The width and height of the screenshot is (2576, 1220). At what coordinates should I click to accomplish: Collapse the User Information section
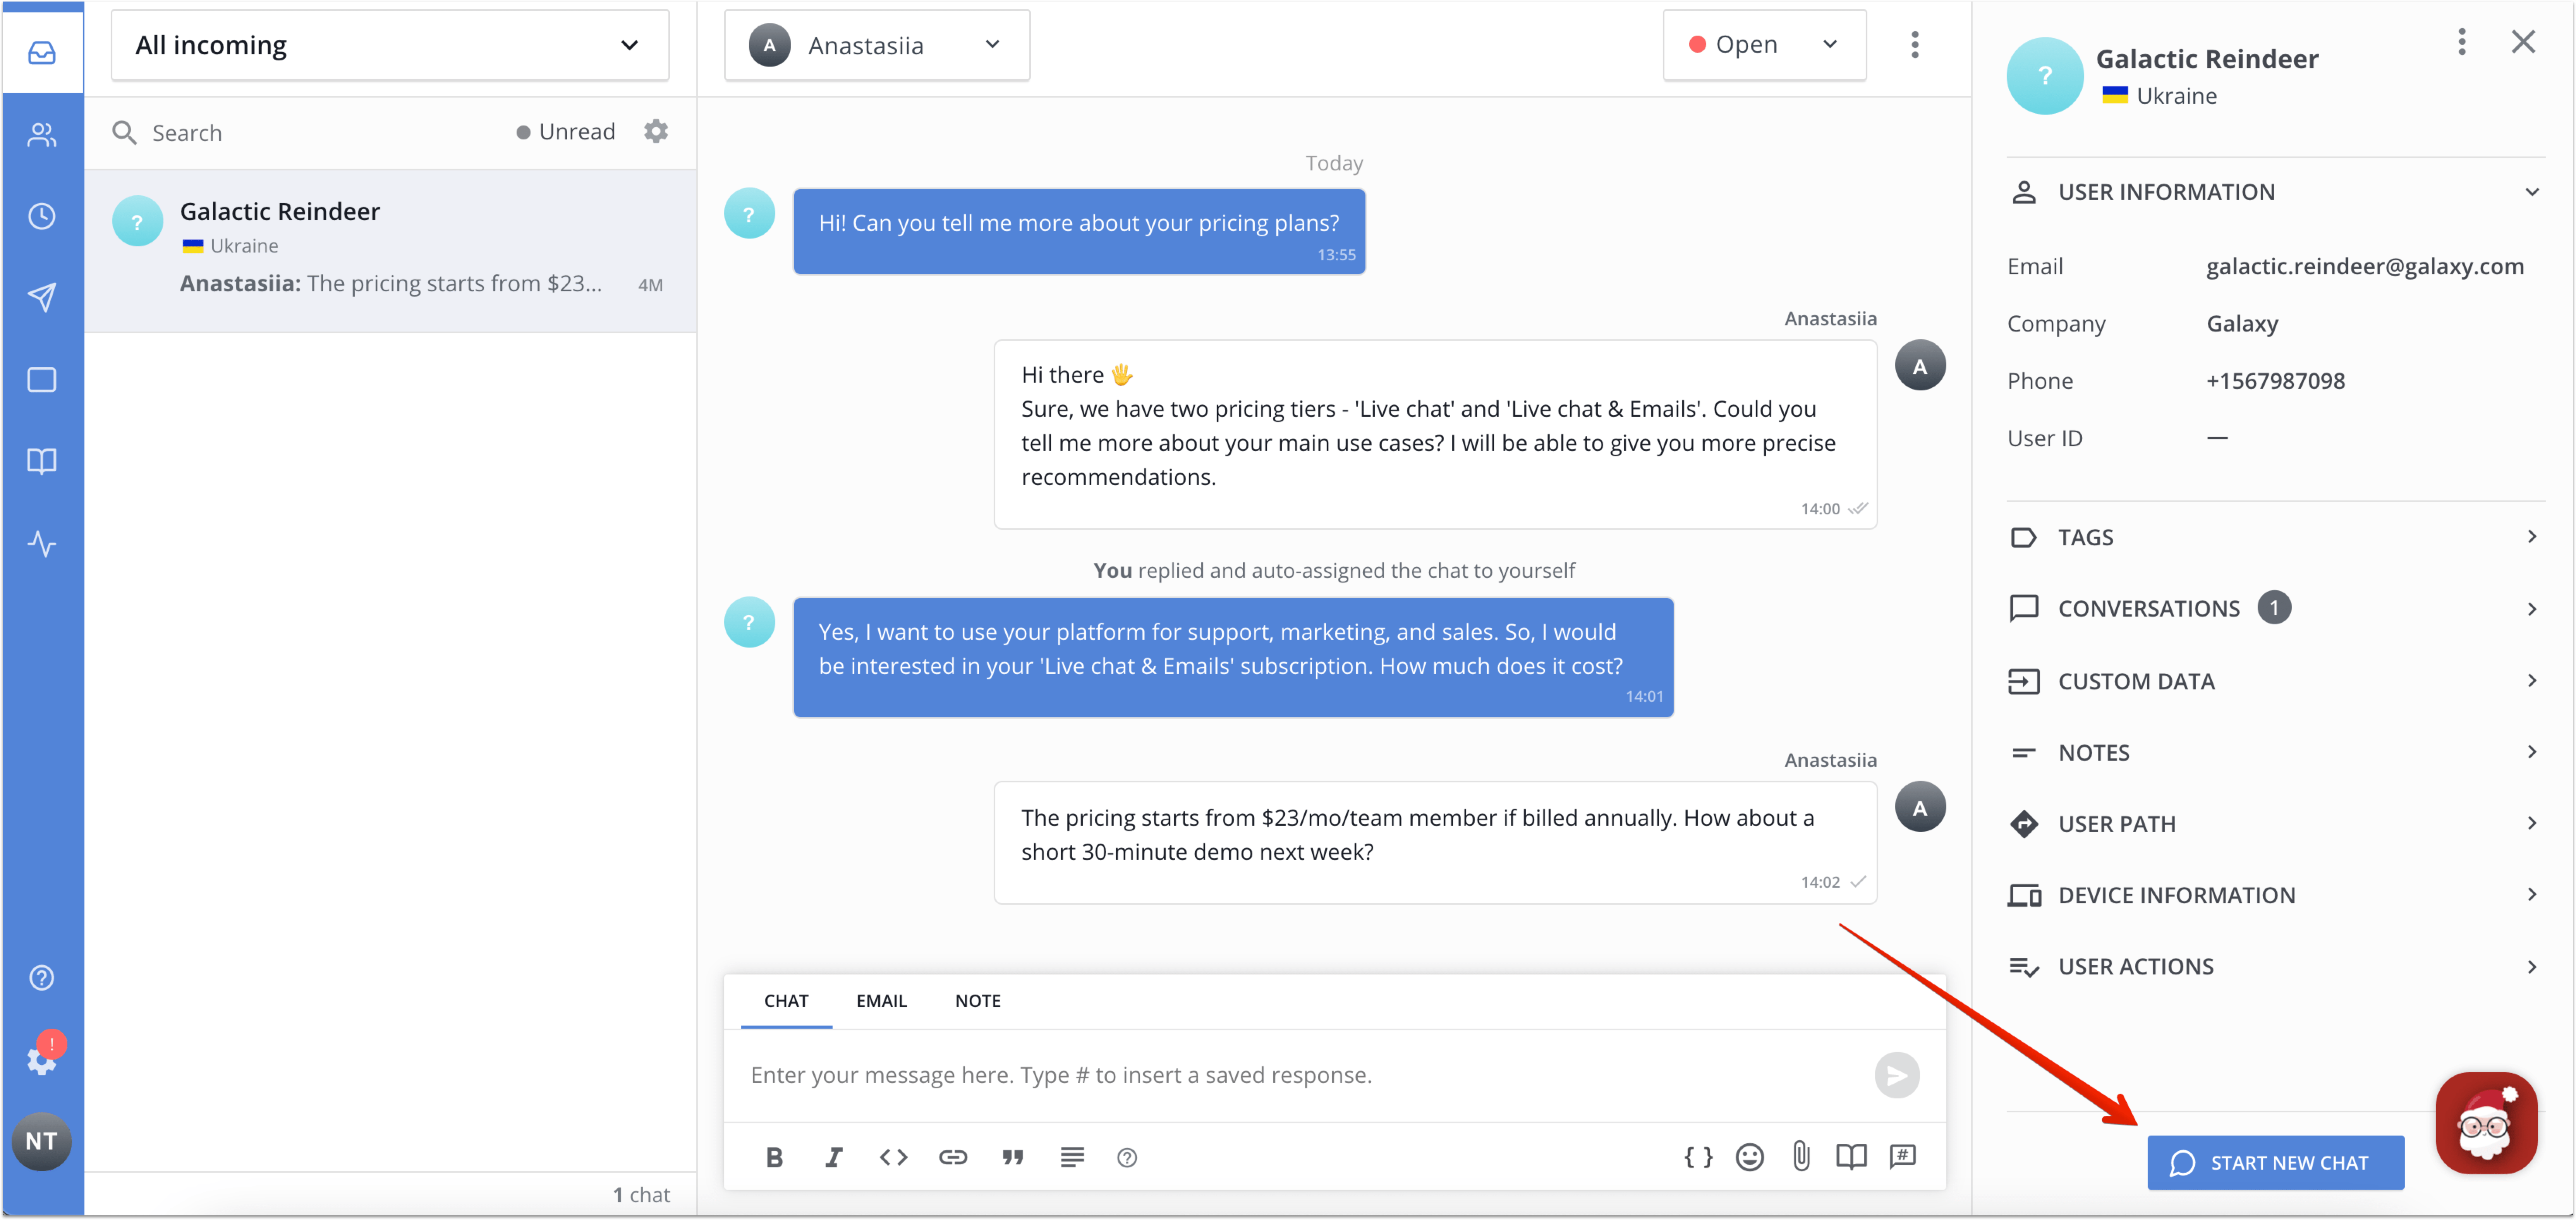[x=2276, y=192]
